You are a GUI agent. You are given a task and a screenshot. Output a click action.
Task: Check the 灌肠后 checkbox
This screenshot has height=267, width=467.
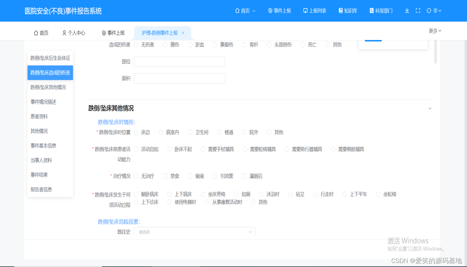[x=245, y=176]
